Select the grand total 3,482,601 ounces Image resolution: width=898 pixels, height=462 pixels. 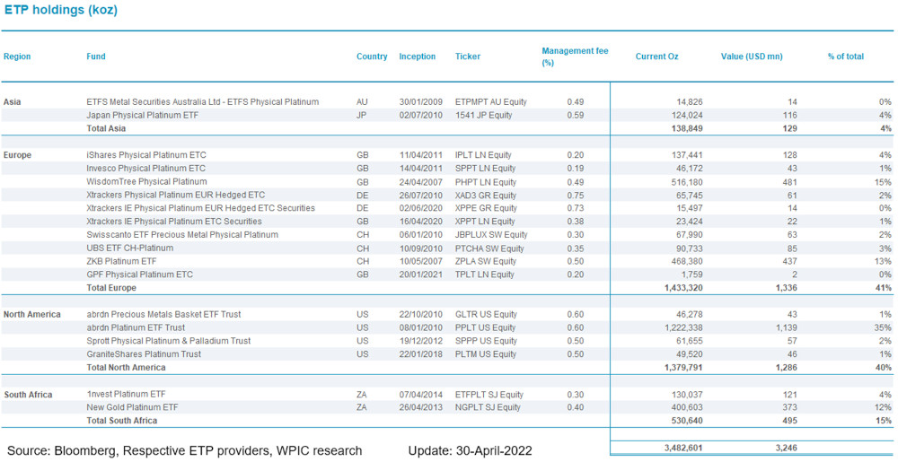pyautogui.click(x=682, y=448)
